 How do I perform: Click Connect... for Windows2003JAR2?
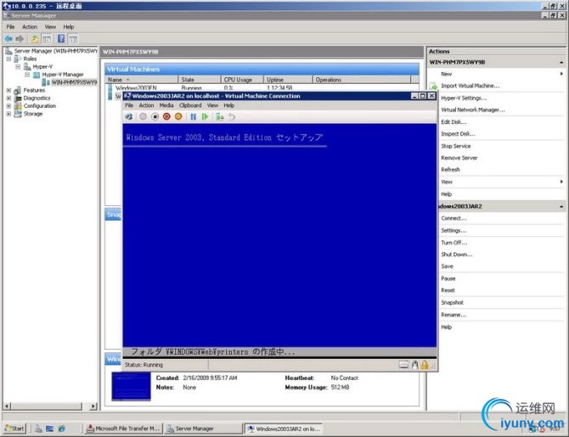pos(454,218)
